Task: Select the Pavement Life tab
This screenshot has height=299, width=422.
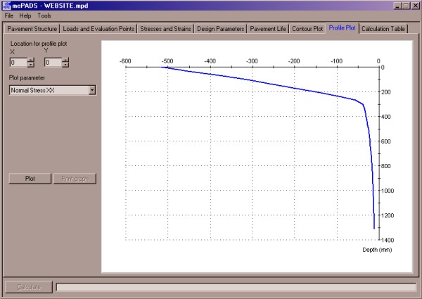Action: point(268,29)
